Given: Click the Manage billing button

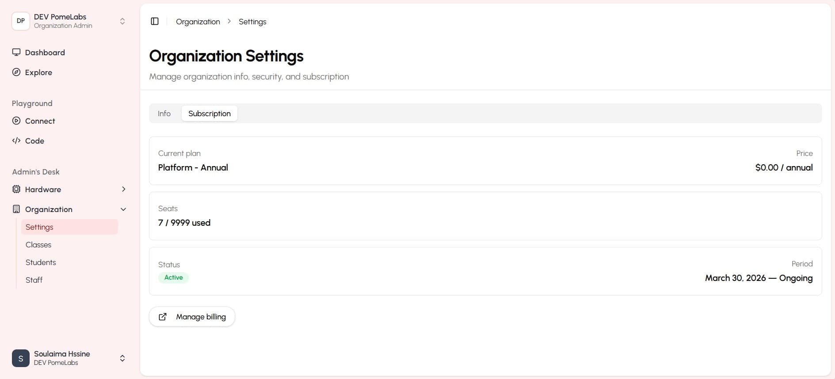Looking at the screenshot, I should (x=192, y=317).
